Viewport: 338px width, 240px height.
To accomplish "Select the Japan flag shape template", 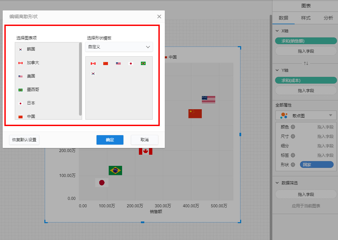I will pos(130,63).
